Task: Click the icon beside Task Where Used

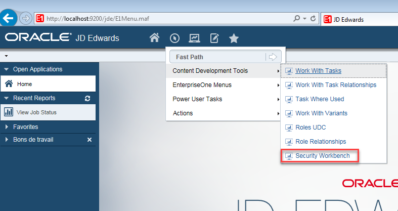Action: coord(289,99)
